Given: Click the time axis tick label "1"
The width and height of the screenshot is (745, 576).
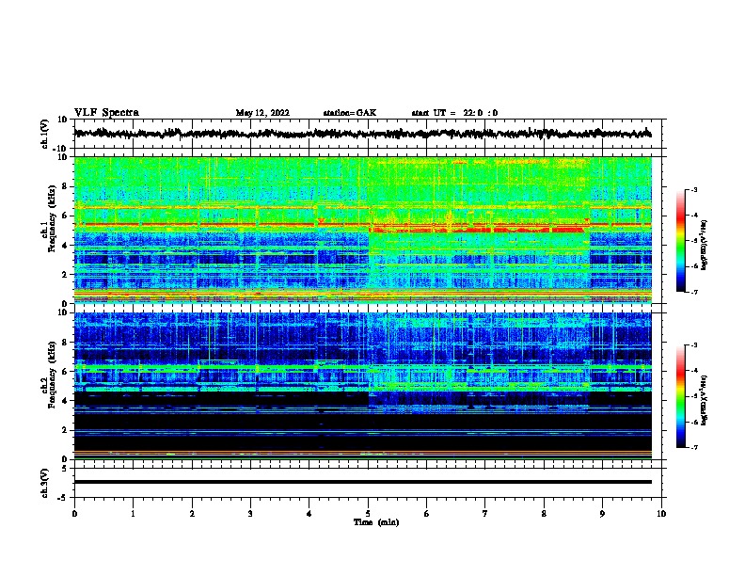Looking at the screenshot, I should click(x=133, y=514).
